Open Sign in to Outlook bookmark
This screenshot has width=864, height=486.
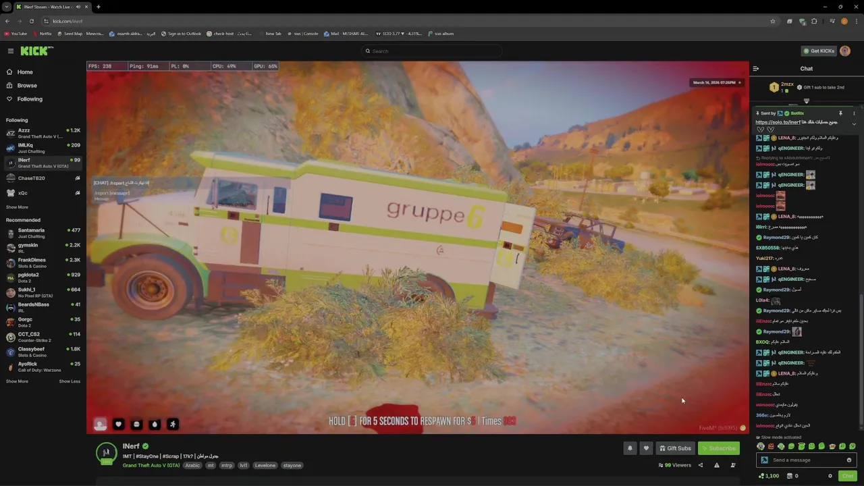coord(182,33)
